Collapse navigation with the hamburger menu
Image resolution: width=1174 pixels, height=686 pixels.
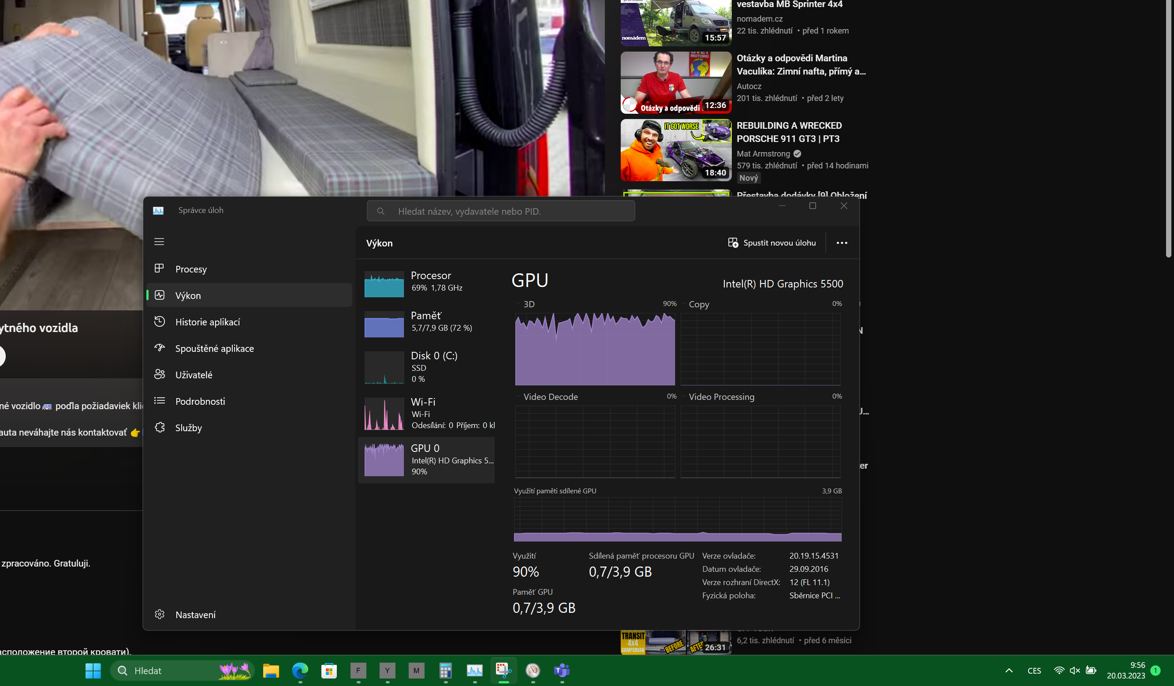coord(159,242)
